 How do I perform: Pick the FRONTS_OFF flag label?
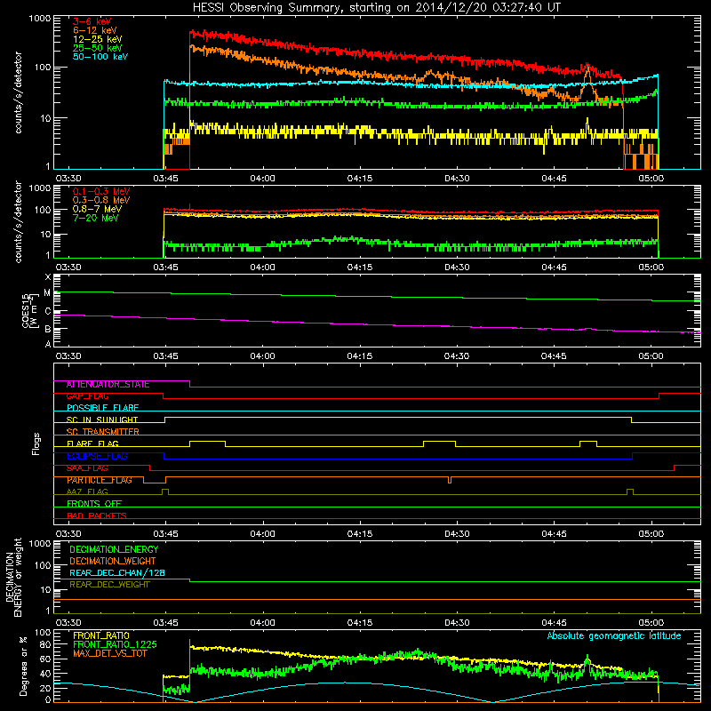(x=94, y=504)
